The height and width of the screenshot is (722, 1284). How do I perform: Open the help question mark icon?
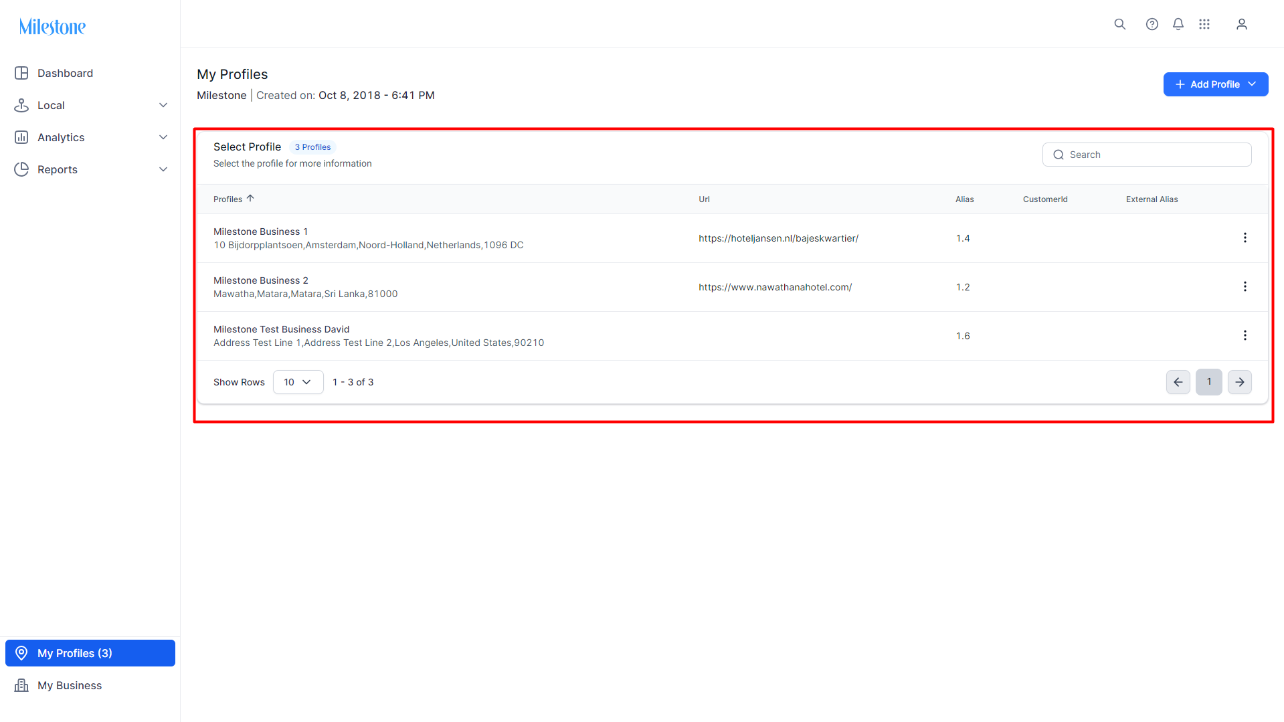point(1152,24)
